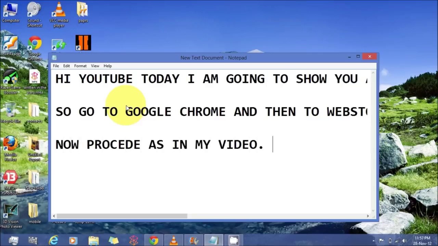The image size is (438, 246).
Task: Click the word CHROME in the text
Action: (203, 112)
